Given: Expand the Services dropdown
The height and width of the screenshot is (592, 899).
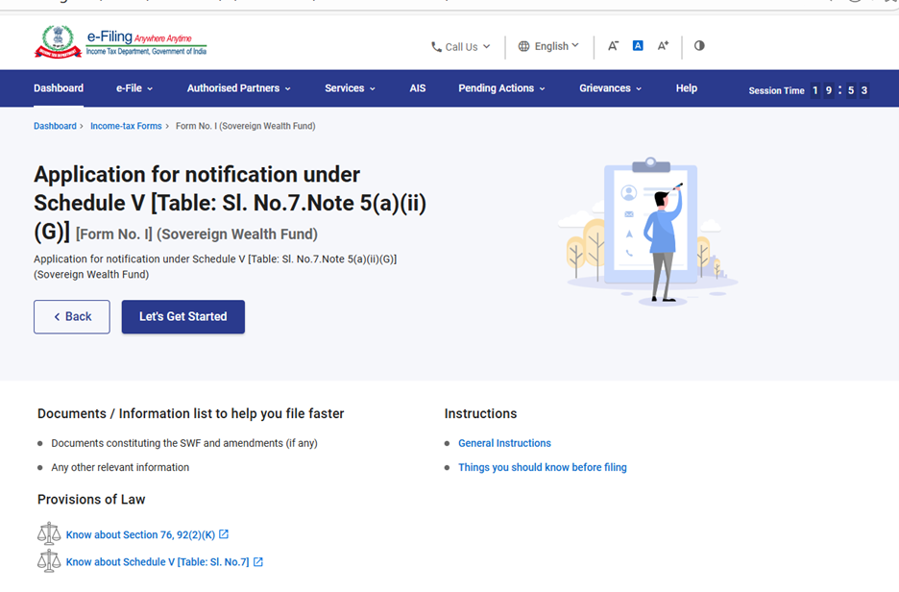Looking at the screenshot, I should 349,87.
